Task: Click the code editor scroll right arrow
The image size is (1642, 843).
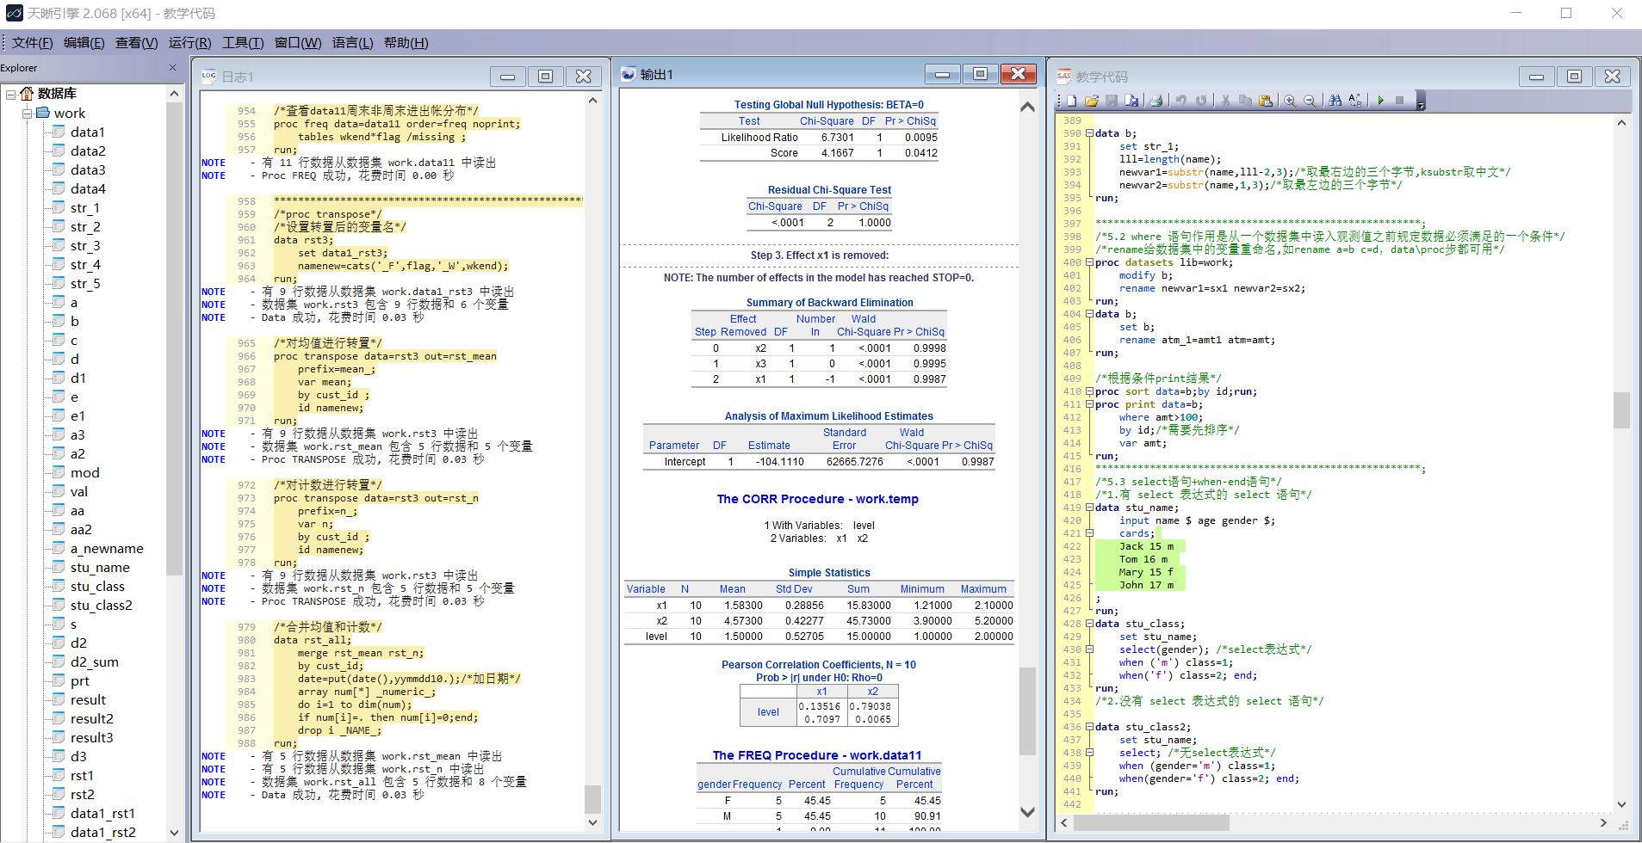Action: tap(1604, 823)
